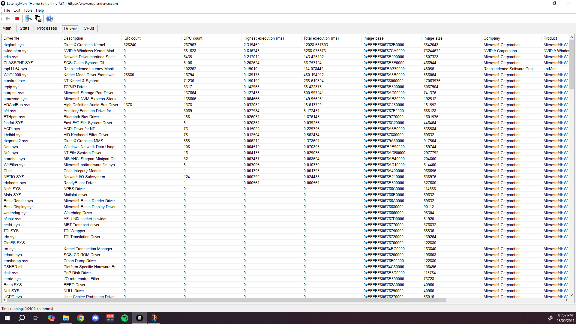
Task: Open the Options monitor-with-pencil toolbar icon
Action: pos(28,19)
